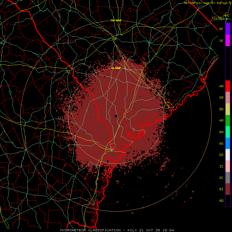
Task: Click the BI dark-red legend swatch
Action: coord(228,189)
